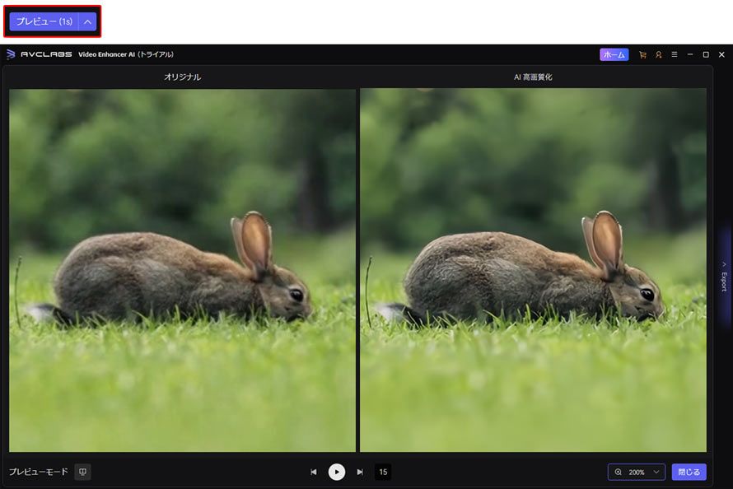Screen dimensions: 733x489
Task: Toggle the preview mode split-view icon
Action: pos(82,472)
